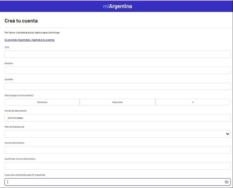Click the miArgentina logo in header

(118, 6)
